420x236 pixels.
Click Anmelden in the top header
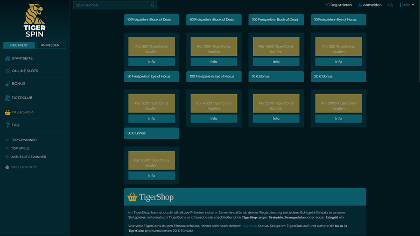372,5
